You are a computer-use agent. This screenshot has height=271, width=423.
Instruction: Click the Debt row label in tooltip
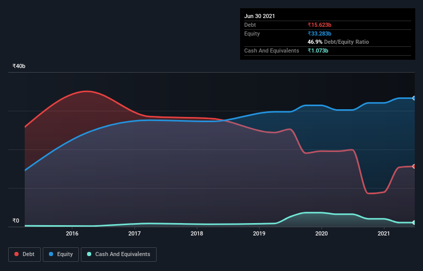click(x=250, y=25)
